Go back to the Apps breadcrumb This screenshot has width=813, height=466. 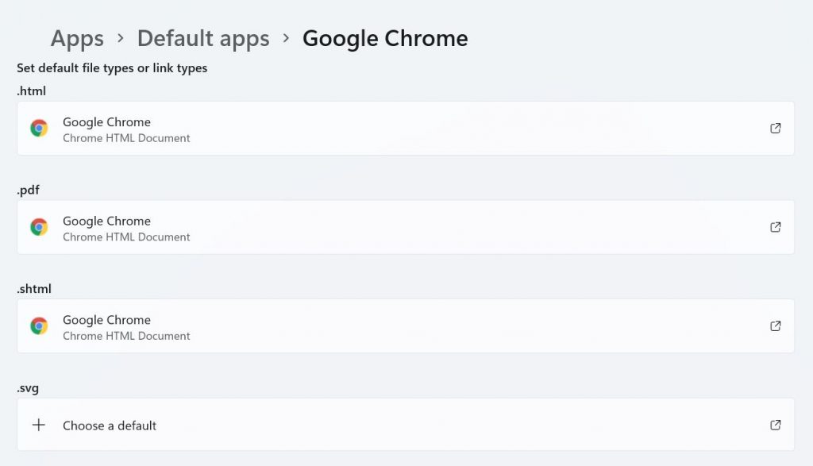coord(77,39)
